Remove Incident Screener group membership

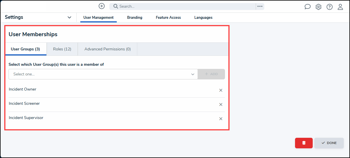[x=221, y=104]
